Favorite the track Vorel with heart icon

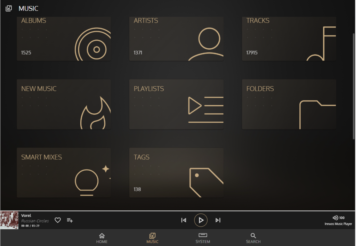tap(58, 220)
